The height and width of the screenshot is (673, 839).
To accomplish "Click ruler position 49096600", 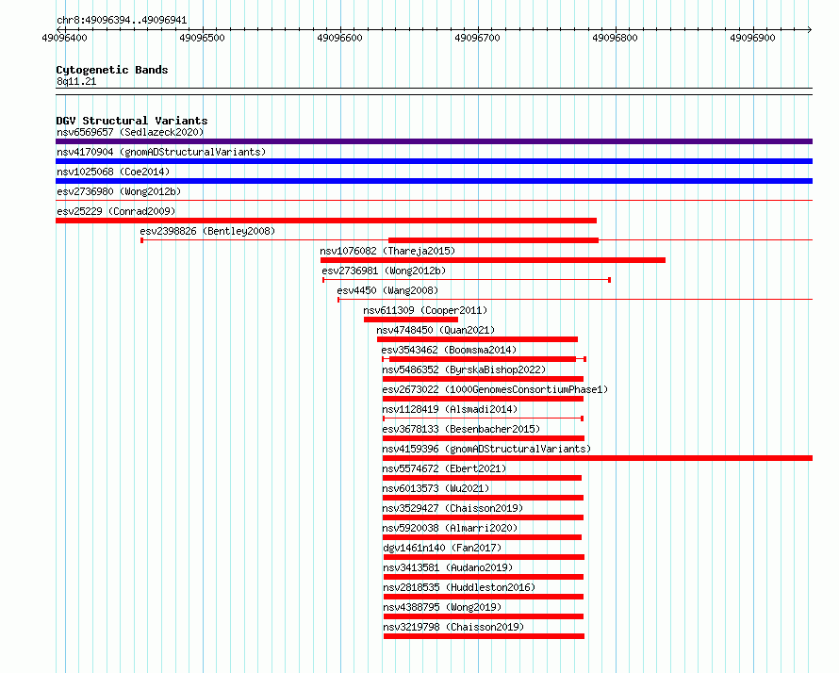I will [339, 38].
